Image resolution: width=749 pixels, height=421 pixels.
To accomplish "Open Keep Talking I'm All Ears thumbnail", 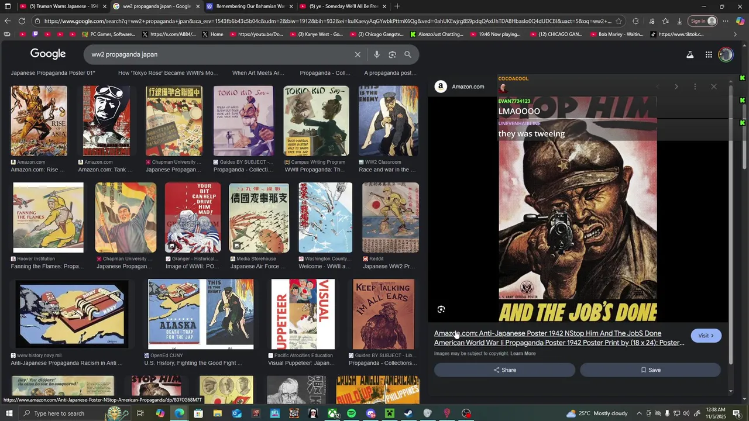I will pyautogui.click(x=383, y=314).
